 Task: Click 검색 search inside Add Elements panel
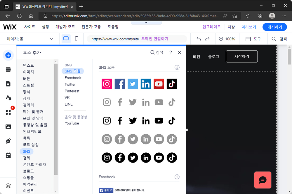coord(157,52)
